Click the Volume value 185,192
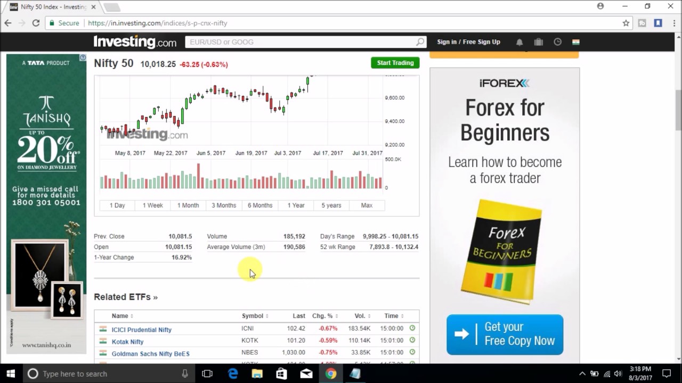This screenshot has height=383, width=682. point(294,236)
